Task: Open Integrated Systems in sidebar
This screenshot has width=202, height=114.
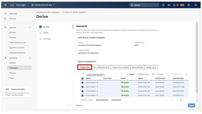Action: point(17,53)
